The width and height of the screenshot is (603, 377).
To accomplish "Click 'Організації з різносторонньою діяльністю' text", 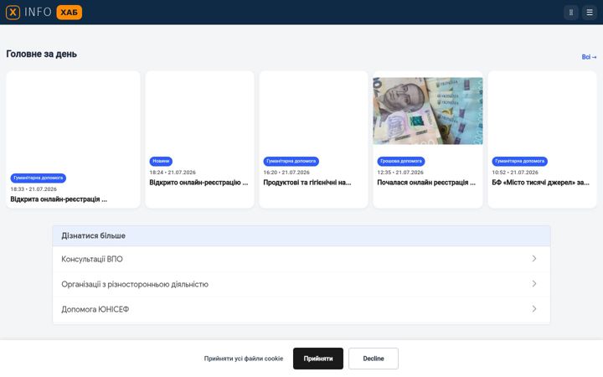I will coord(135,284).
